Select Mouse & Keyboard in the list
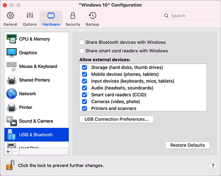This screenshot has height=176, width=221. [x=37, y=66]
